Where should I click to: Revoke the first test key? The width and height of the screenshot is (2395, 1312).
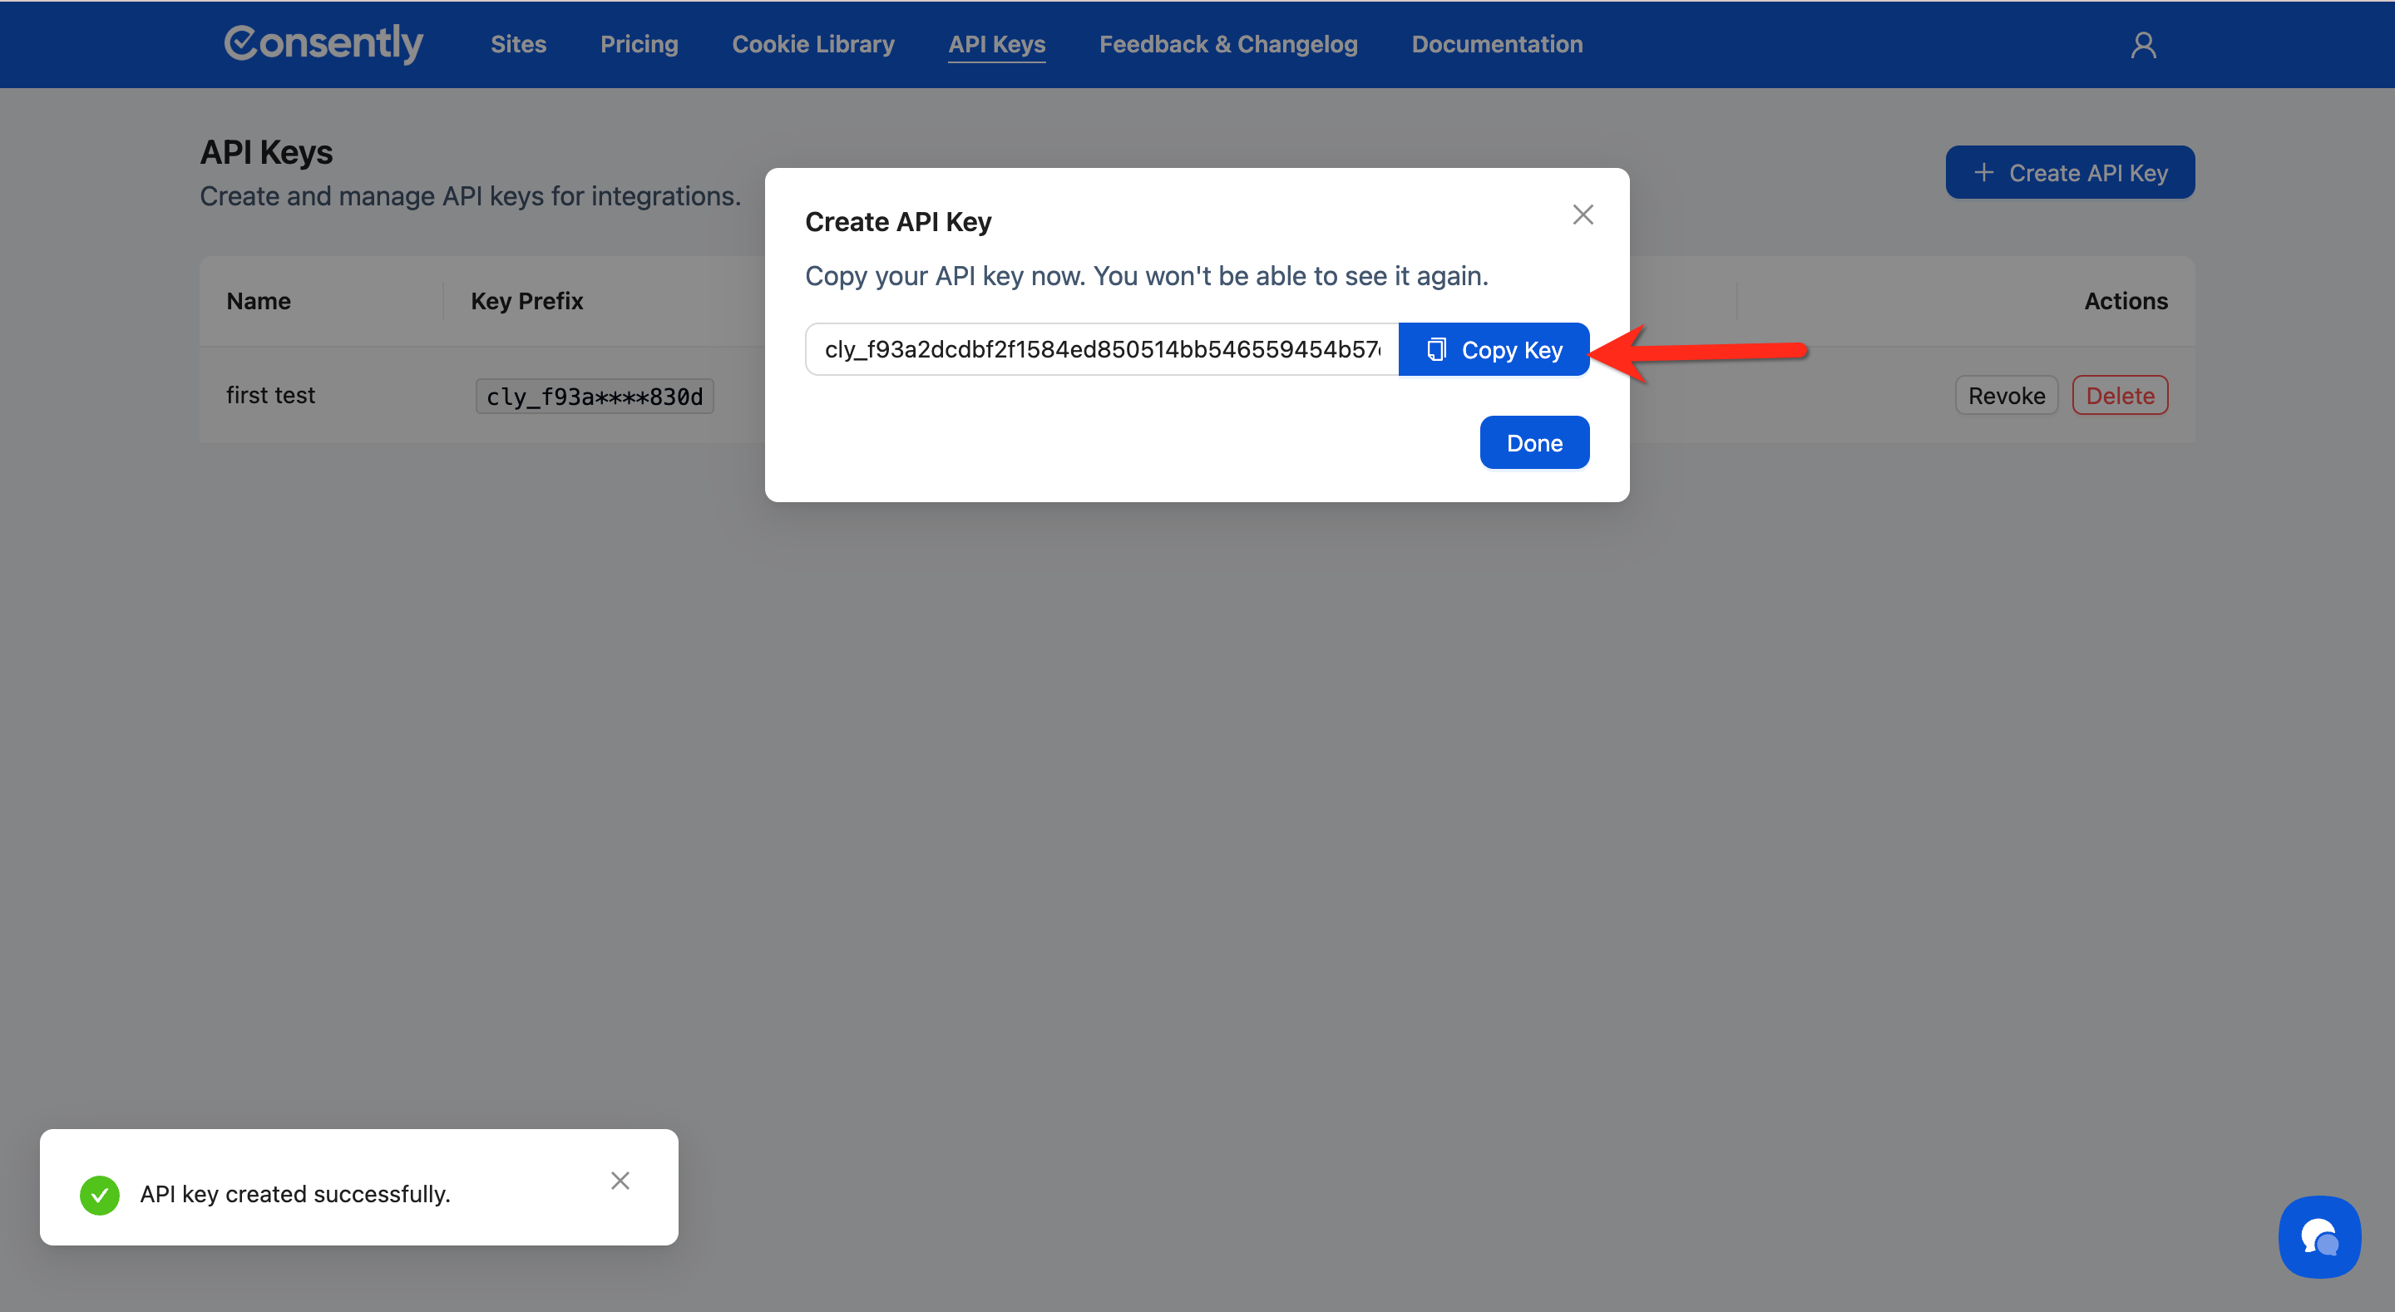2006,396
